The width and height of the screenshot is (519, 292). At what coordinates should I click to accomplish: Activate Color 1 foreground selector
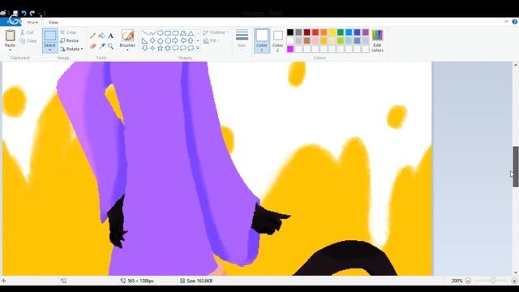point(262,41)
